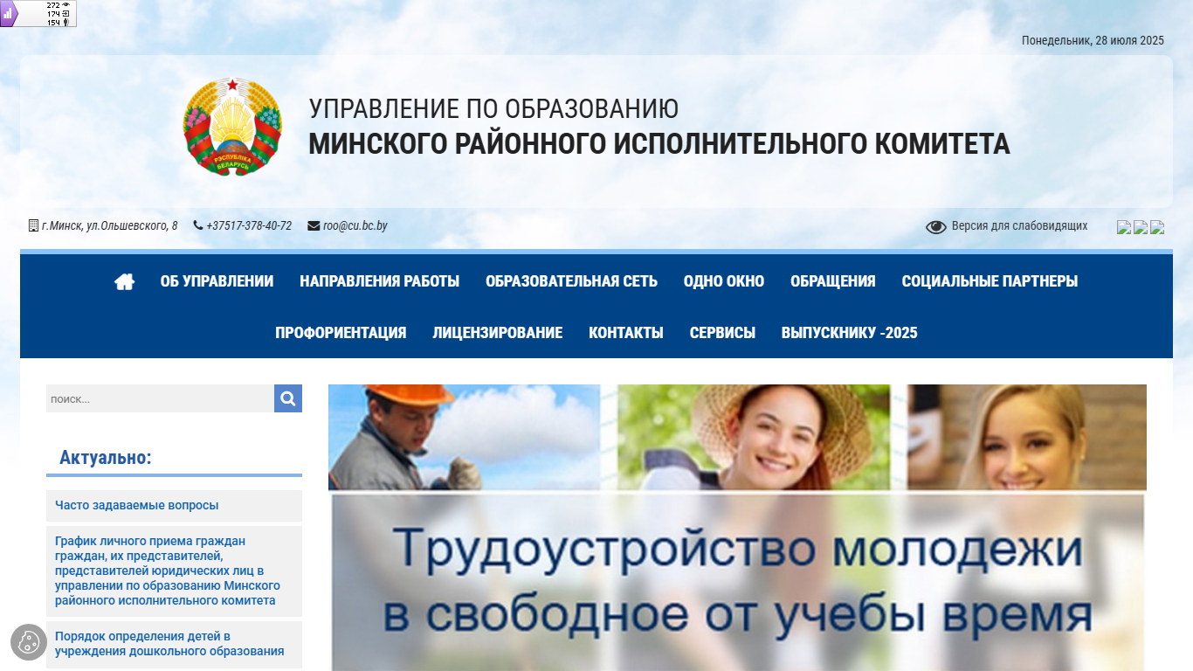The height and width of the screenshot is (671, 1193).
Task: Select the ОБРАЩЕНИЯ menu item
Action: coord(833,281)
